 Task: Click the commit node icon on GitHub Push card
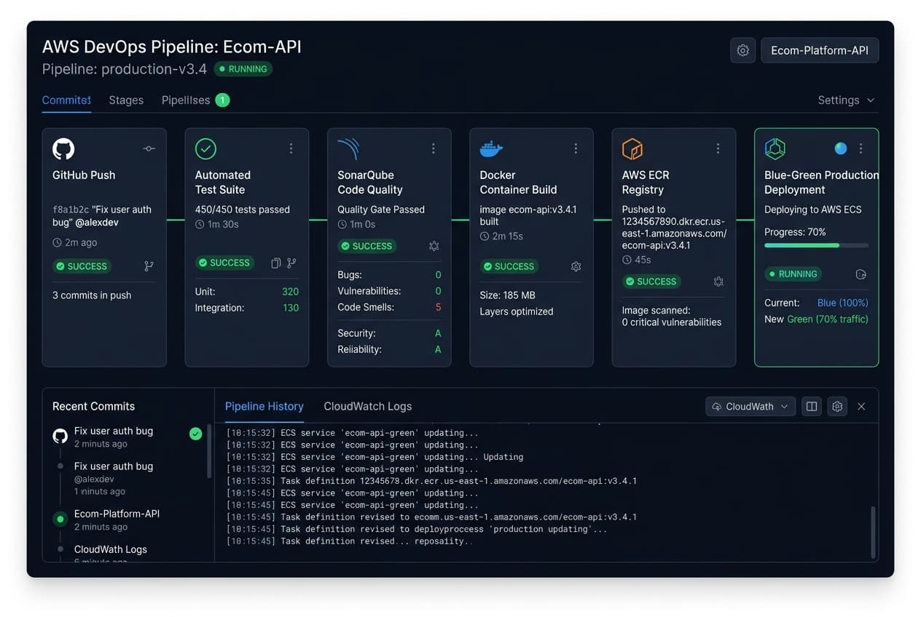149,148
